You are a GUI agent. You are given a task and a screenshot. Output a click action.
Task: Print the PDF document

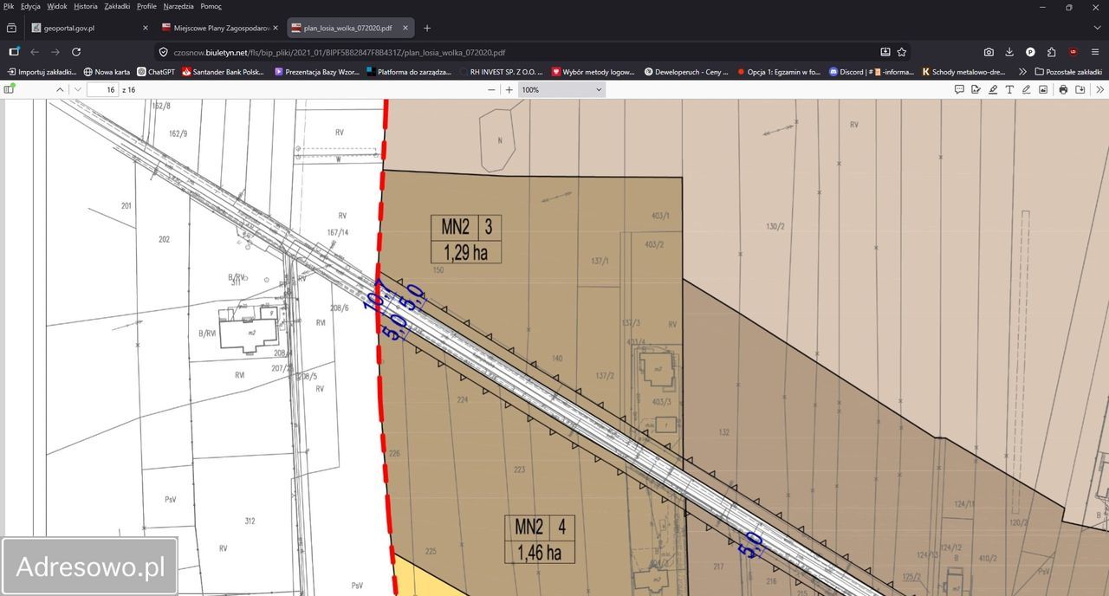pos(1063,89)
